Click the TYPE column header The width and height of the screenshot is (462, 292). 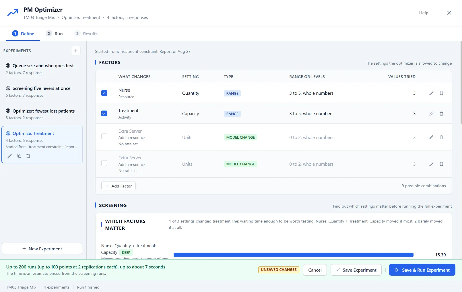click(x=228, y=77)
